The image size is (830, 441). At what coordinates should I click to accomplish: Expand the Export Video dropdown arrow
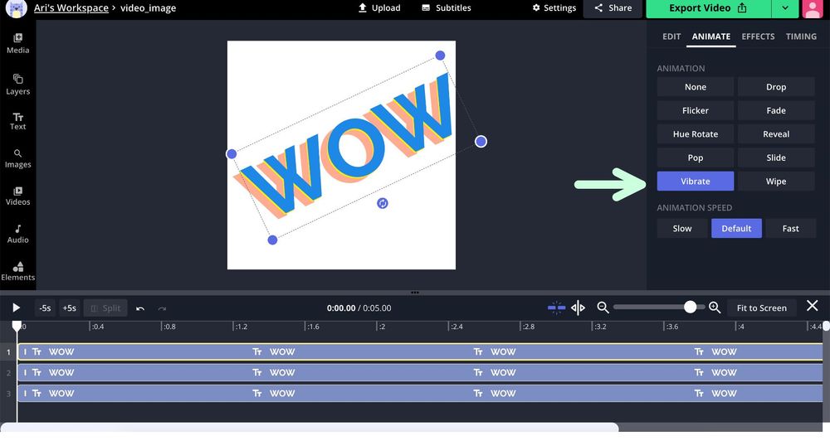pyautogui.click(x=784, y=8)
